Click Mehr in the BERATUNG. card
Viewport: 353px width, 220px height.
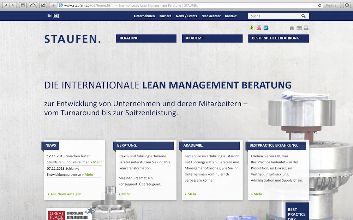(x=125, y=194)
